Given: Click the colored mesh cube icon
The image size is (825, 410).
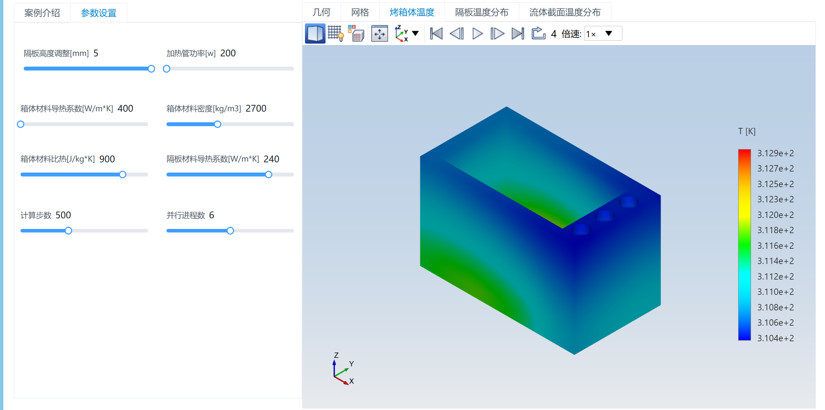Looking at the screenshot, I should pyautogui.click(x=356, y=34).
